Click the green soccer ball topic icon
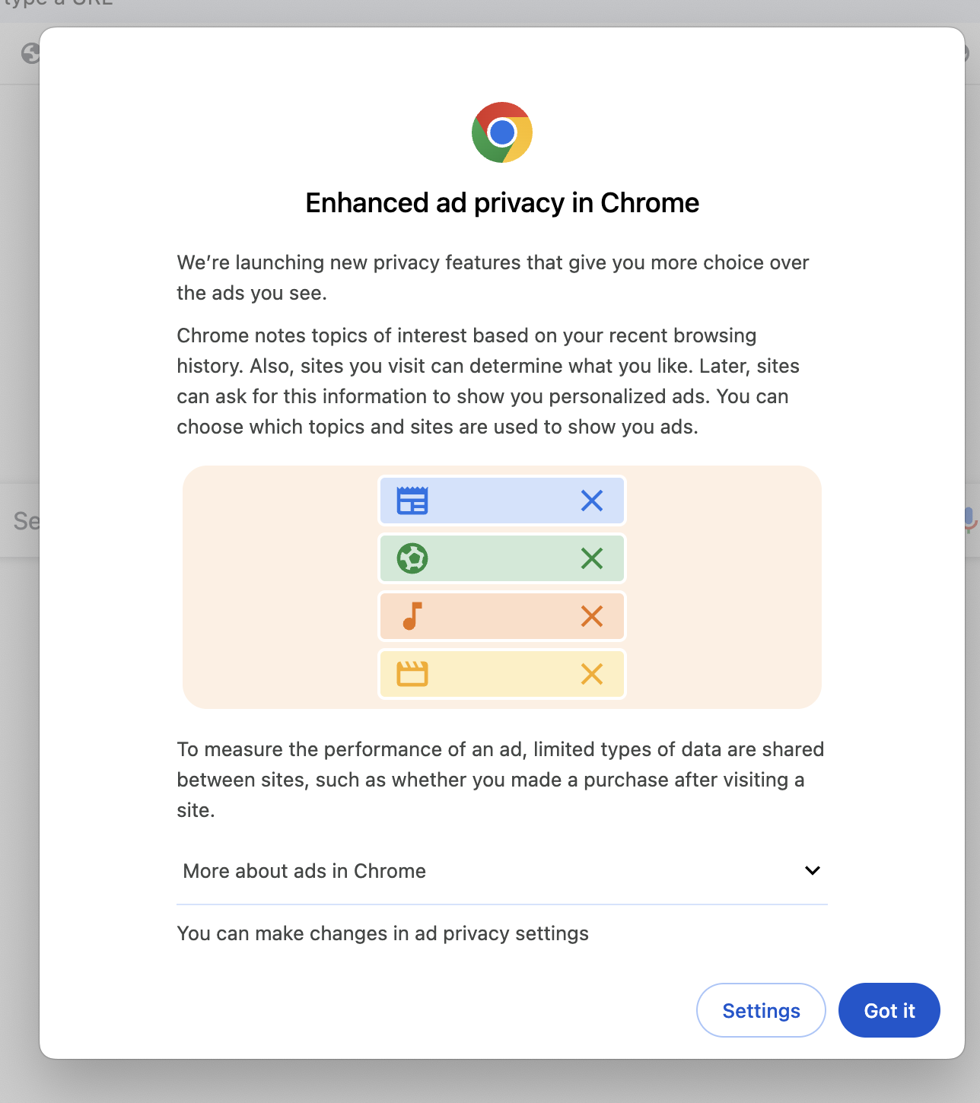Screen dimensions: 980x1103 point(412,558)
